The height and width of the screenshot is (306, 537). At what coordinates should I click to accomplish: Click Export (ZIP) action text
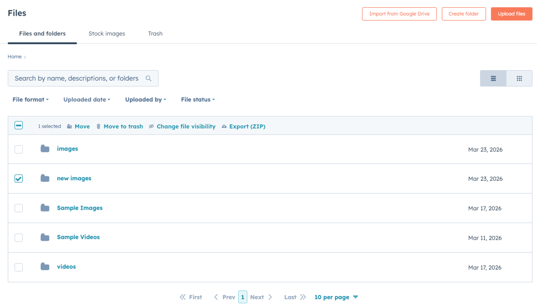coord(247,126)
